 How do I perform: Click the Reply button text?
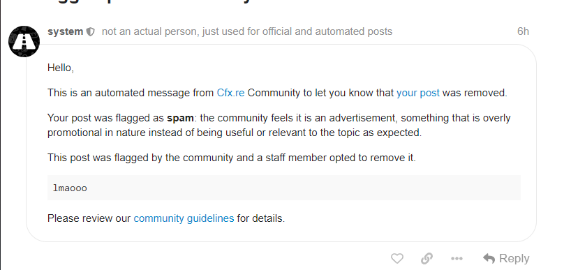[x=514, y=258]
